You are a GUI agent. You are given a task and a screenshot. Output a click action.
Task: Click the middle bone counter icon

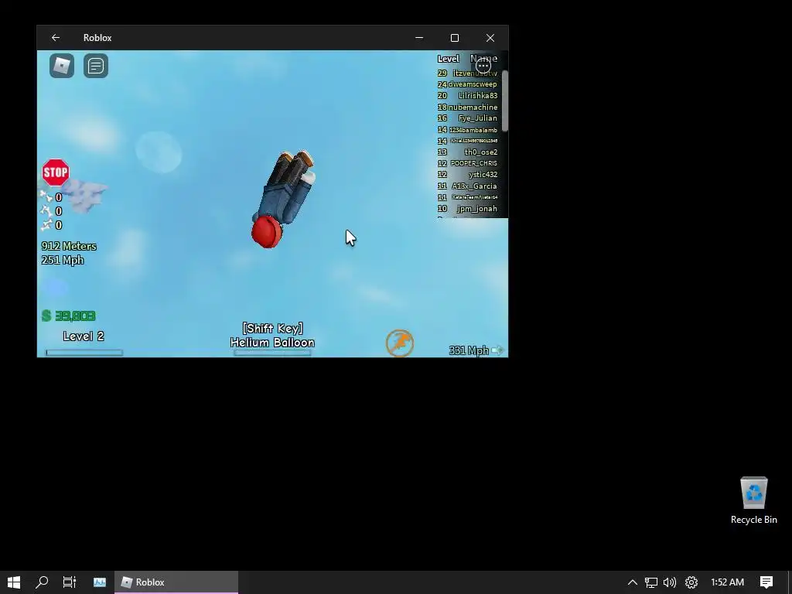(x=46, y=210)
